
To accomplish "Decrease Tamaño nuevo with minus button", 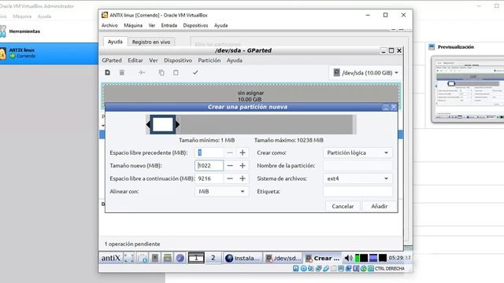I will (x=230, y=166).
